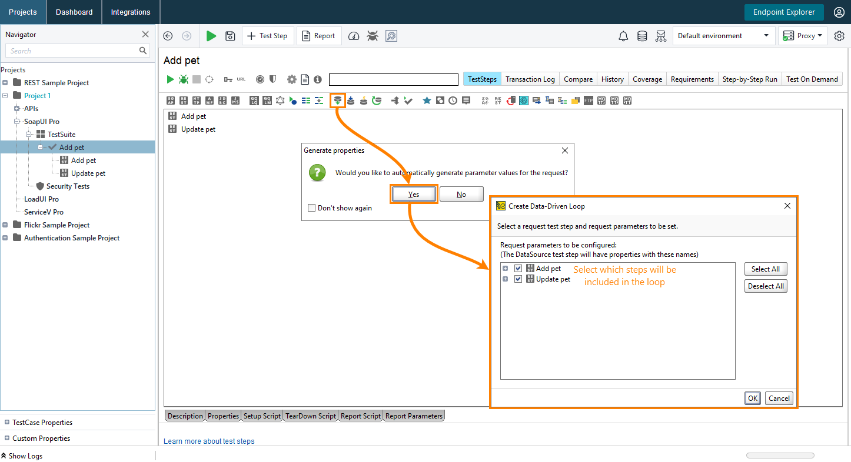The height and width of the screenshot is (462, 851).
Task: Open the Coverage tab
Action: [x=647, y=79]
